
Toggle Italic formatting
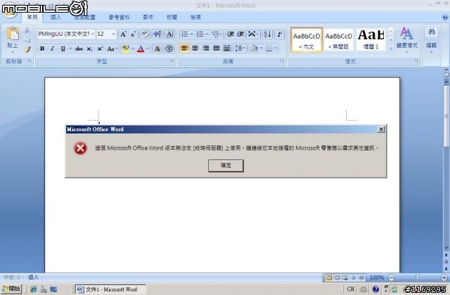[x=52, y=48]
